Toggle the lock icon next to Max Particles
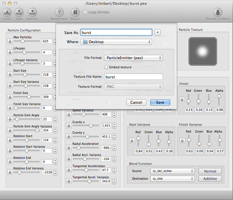Screen dimensions: 233x200 click(x=10, y=41)
